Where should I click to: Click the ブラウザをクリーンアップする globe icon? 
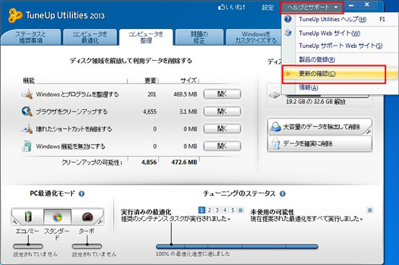pos(27,111)
